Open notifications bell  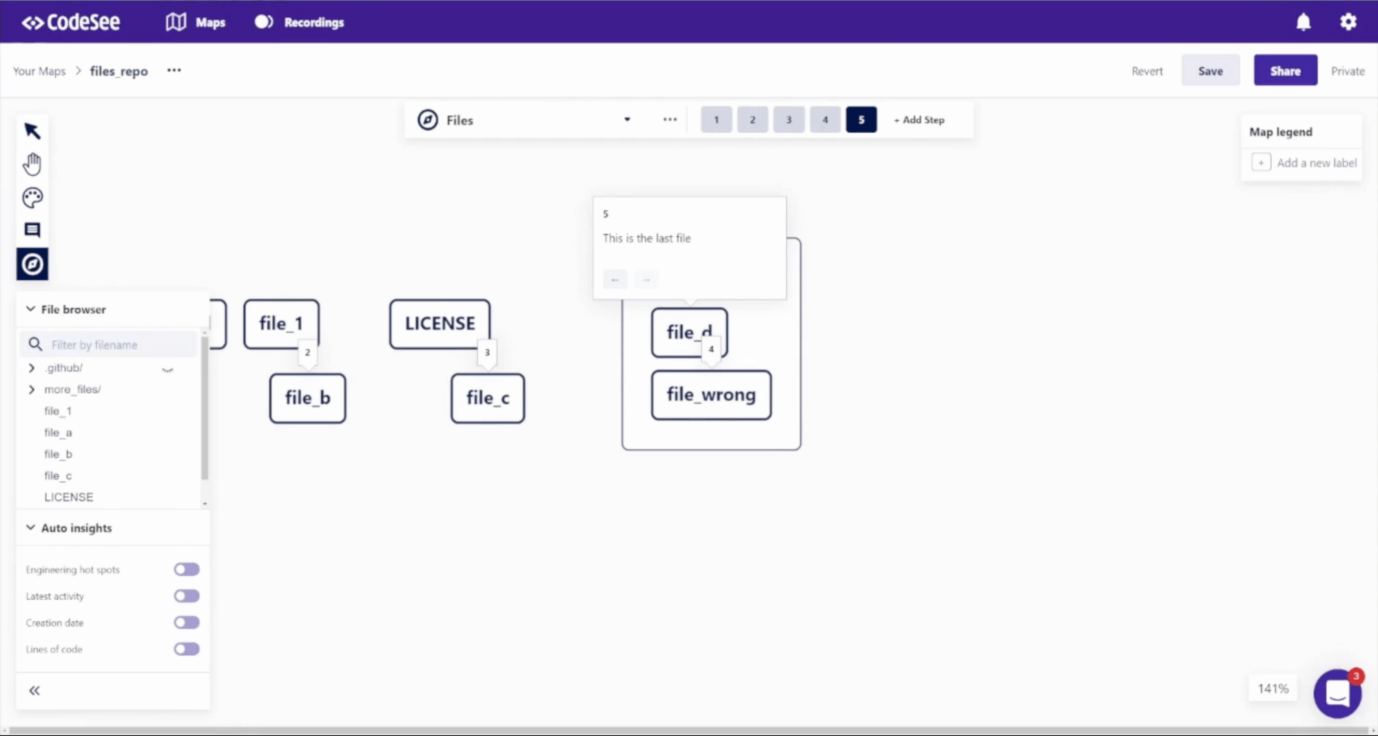click(1303, 22)
